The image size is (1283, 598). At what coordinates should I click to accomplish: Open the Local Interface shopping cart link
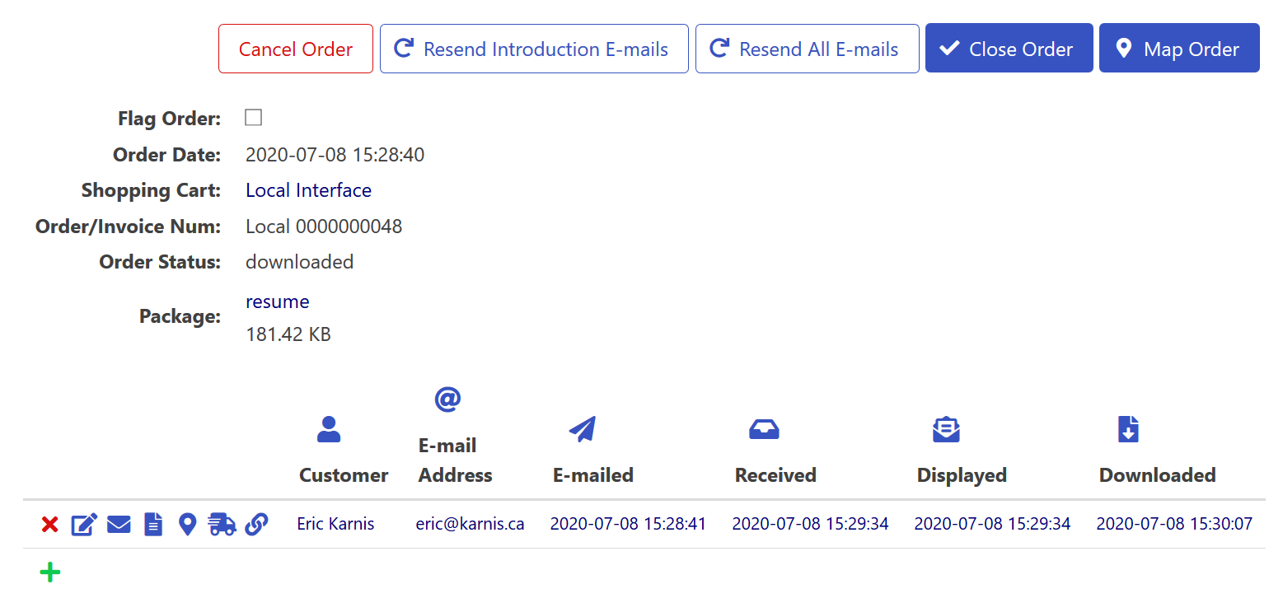click(x=308, y=189)
